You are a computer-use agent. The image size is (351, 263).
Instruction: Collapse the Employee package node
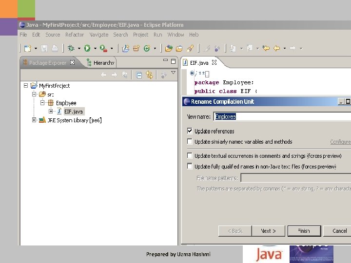42,103
